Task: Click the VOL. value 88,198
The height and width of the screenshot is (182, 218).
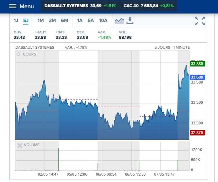Action: [125, 37]
